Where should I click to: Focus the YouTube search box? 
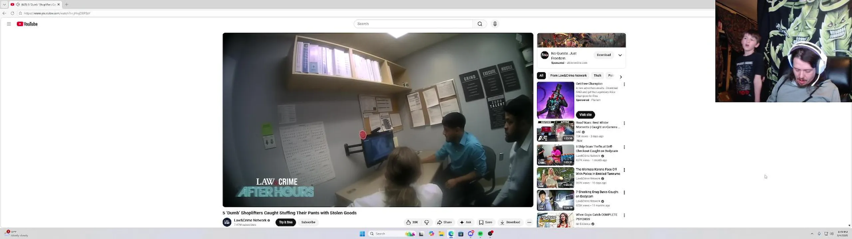pos(413,24)
